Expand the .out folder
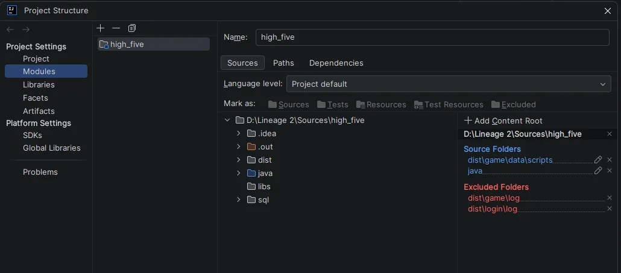Screen dimensions: 621x273 point(238,146)
